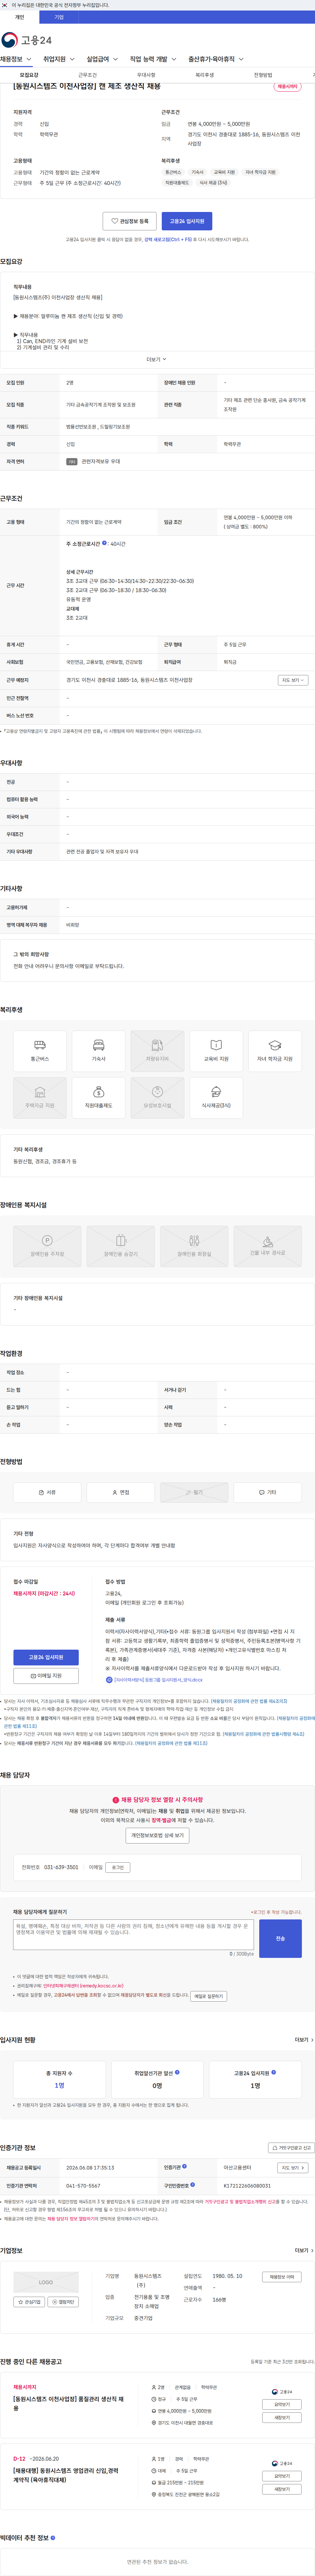This screenshot has width=315, height=2576.
Task: Click 로그인 beside the recruiter email
Action: pyautogui.click(x=118, y=1867)
